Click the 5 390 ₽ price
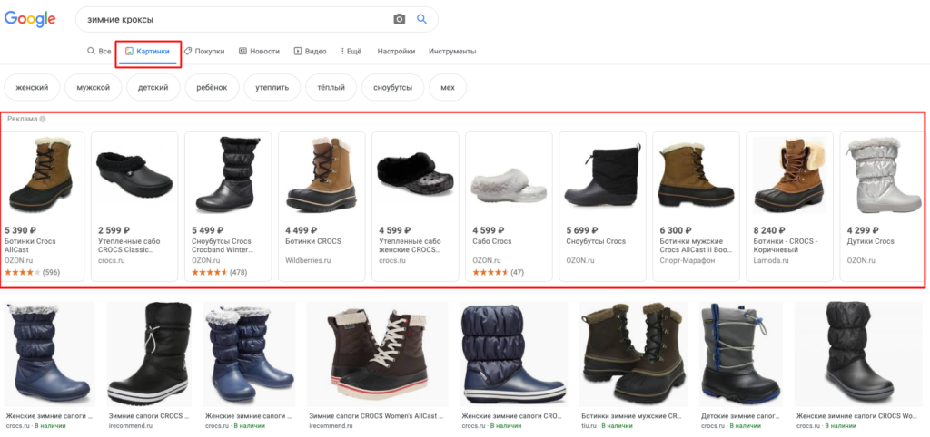930x437 pixels. point(20,230)
